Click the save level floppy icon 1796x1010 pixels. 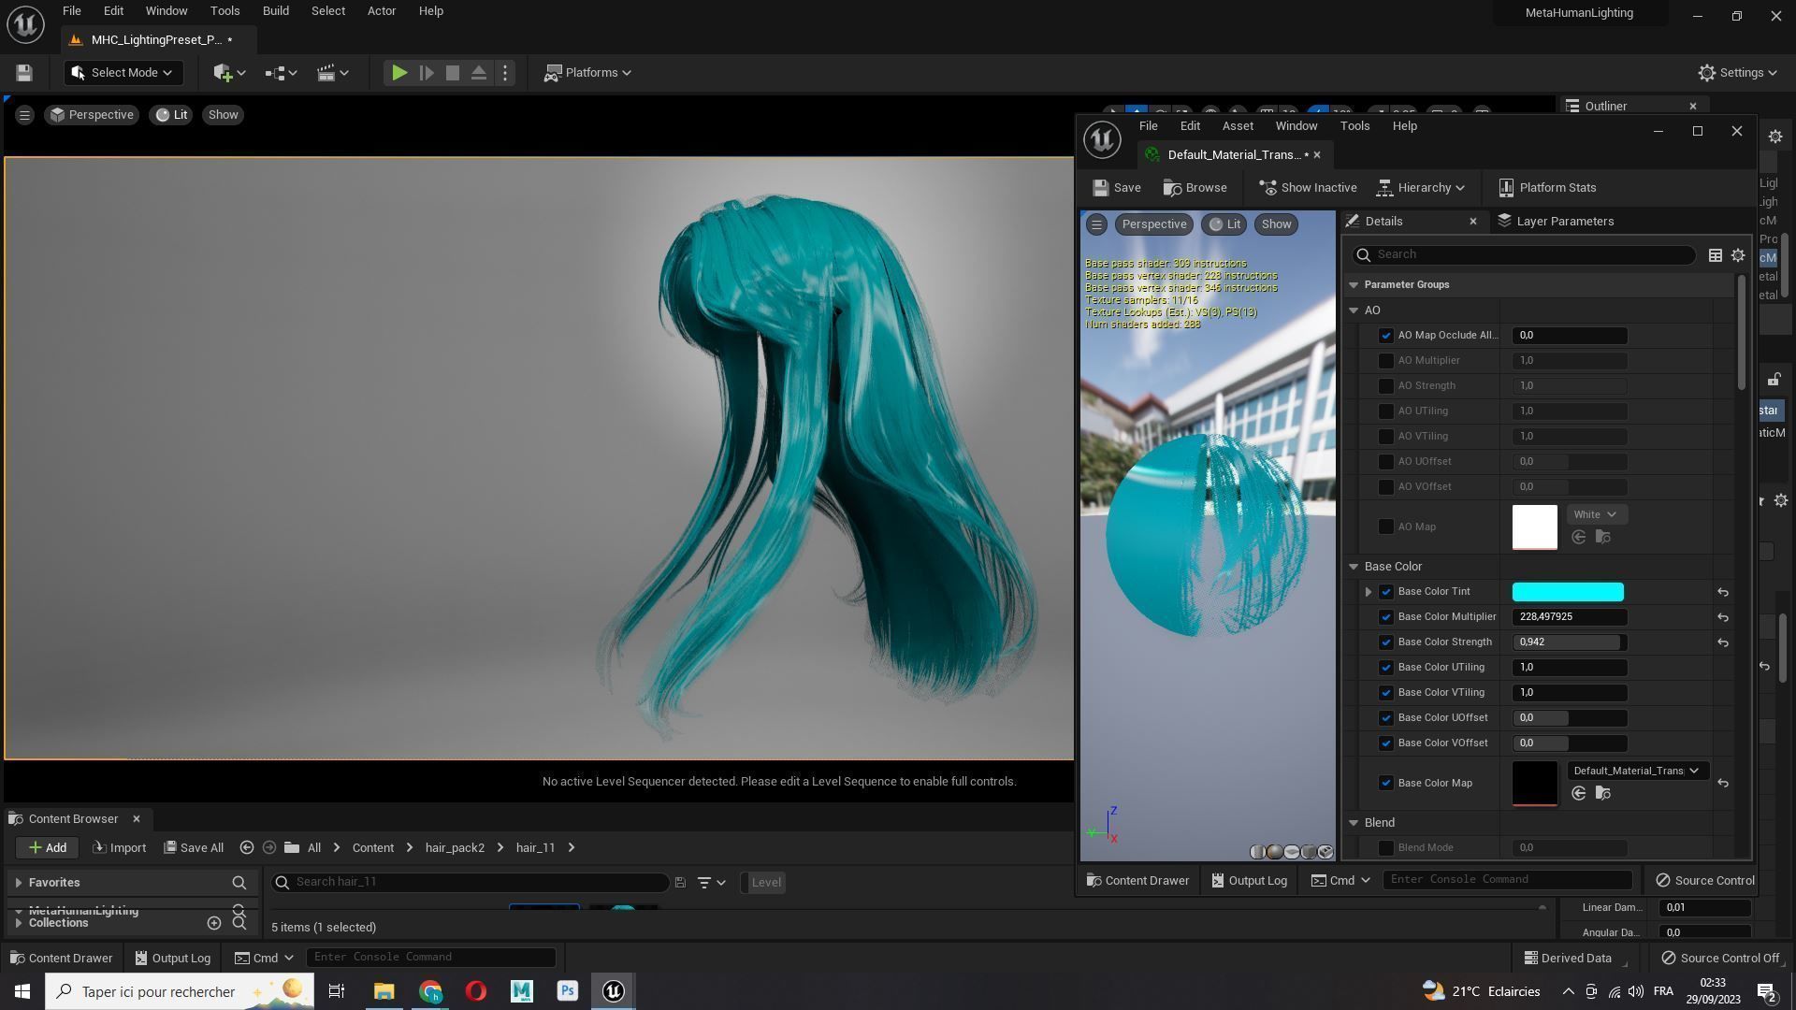point(24,73)
